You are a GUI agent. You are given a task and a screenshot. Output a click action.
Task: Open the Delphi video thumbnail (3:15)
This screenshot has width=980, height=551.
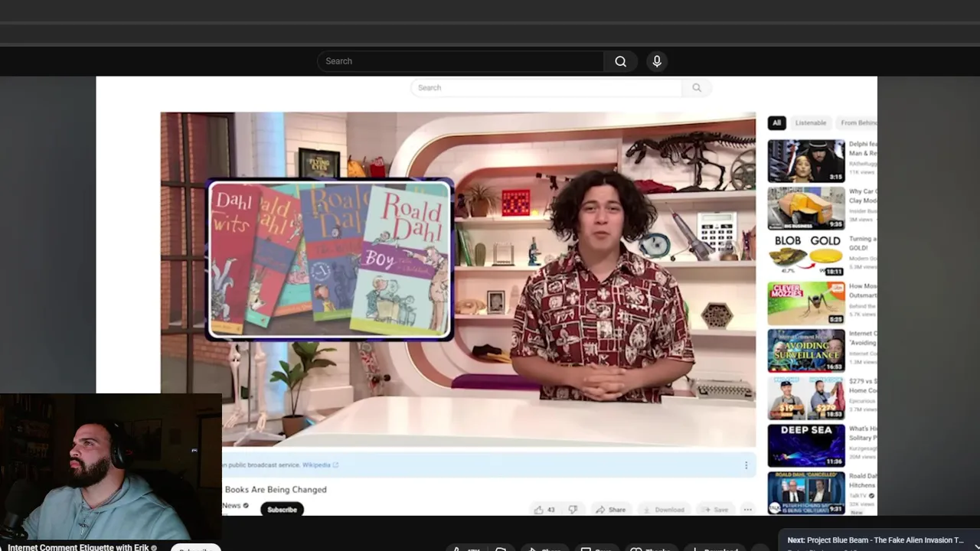pos(806,161)
